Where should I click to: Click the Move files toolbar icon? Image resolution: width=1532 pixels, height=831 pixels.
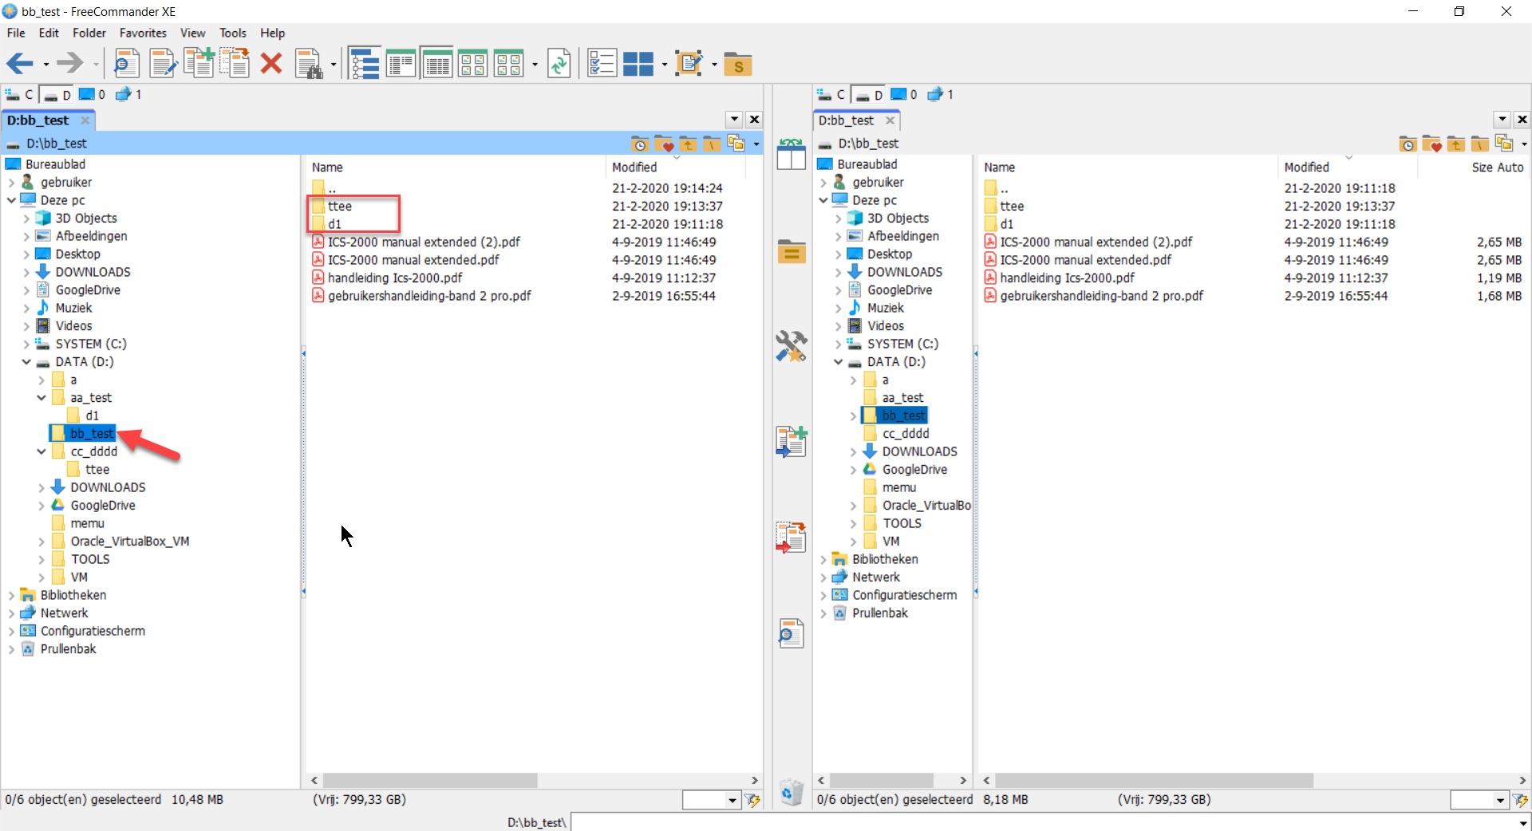pos(235,63)
